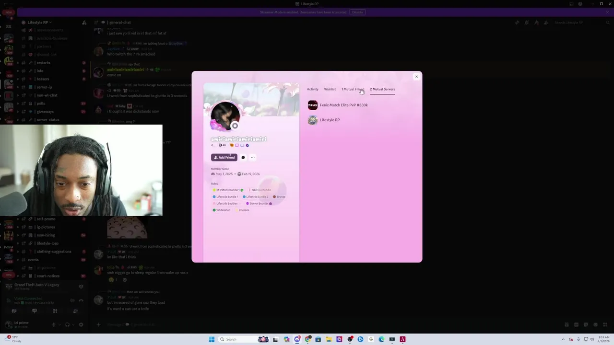The height and width of the screenshot is (345, 614).
Task: Click the Lifestyle Bundle 2 role tag
Action: (x=256, y=196)
